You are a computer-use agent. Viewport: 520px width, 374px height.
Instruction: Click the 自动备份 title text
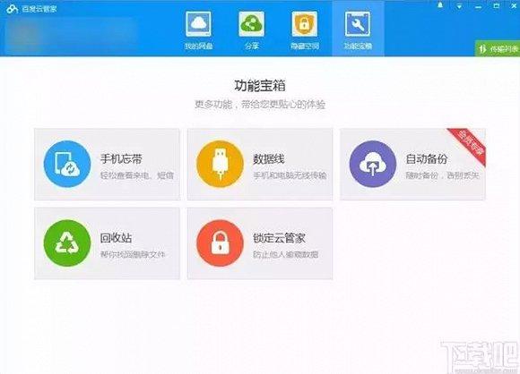click(427, 159)
